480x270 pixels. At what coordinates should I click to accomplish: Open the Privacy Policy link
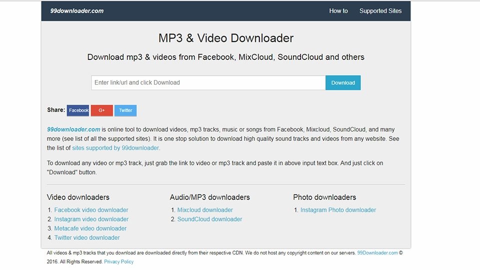pos(119,261)
